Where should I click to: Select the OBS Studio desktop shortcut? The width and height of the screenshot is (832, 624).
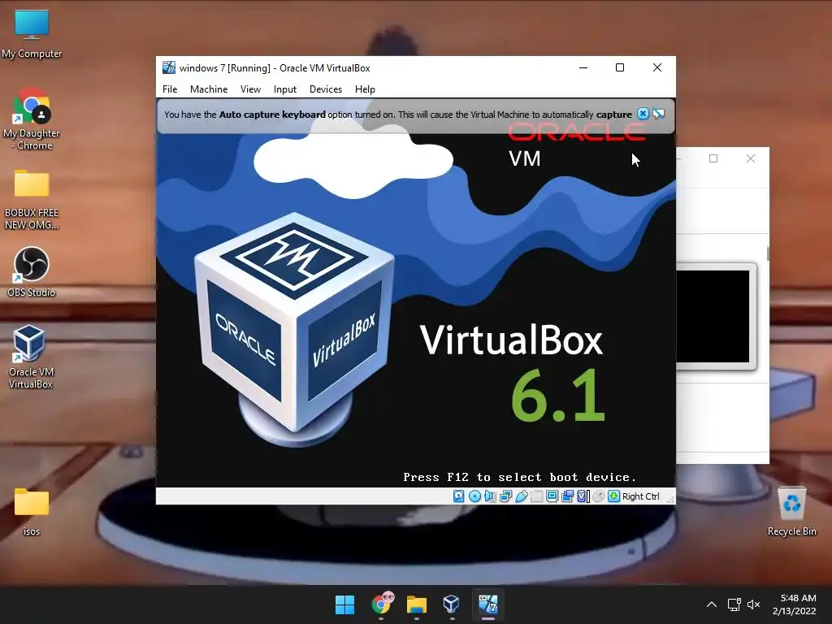pos(32,272)
